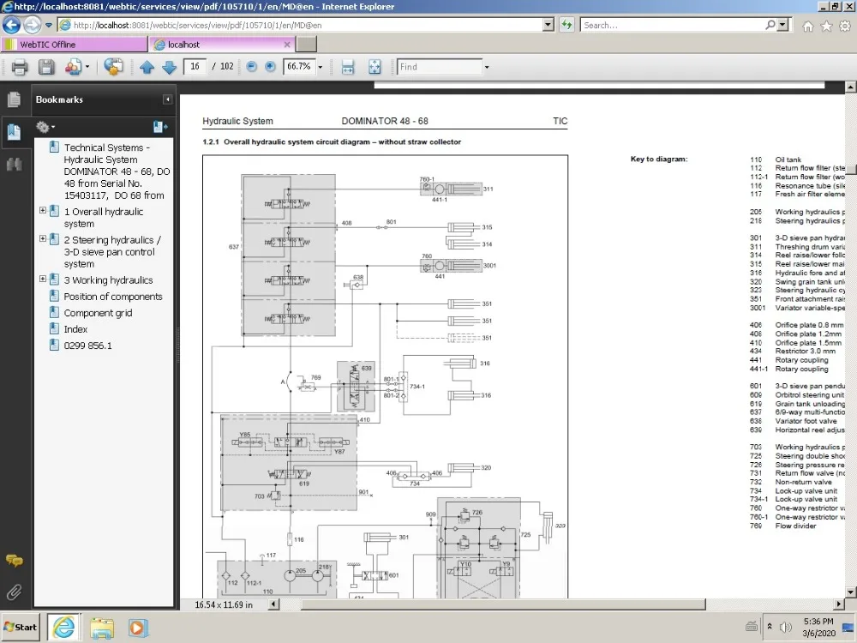Image resolution: width=857 pixels, height=643 pixels.
Task: Go to previous page with up arrow
Action: (147, 67)
